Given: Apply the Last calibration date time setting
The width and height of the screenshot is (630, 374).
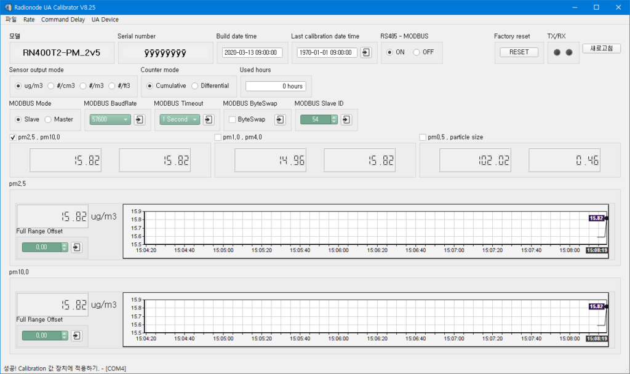Looking at the screenshot, I should point(365,53).
